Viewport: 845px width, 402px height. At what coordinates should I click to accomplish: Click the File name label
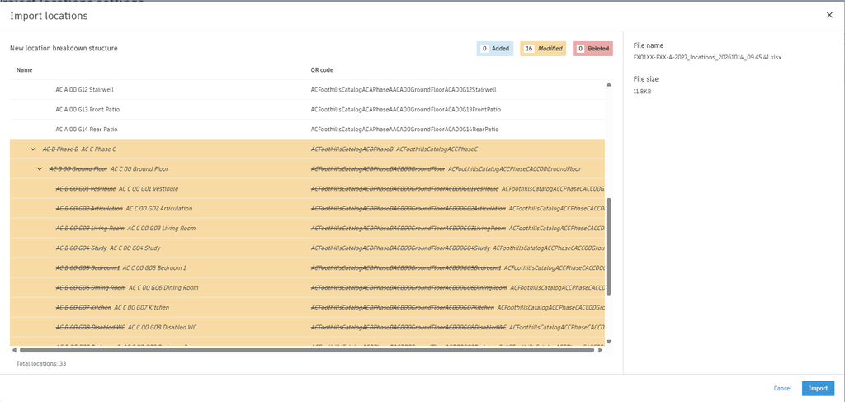[649, 45]
